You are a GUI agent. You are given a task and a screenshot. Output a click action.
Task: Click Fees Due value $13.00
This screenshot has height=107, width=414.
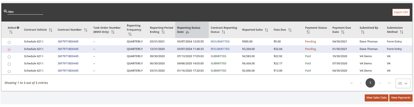tap(278, 71)
